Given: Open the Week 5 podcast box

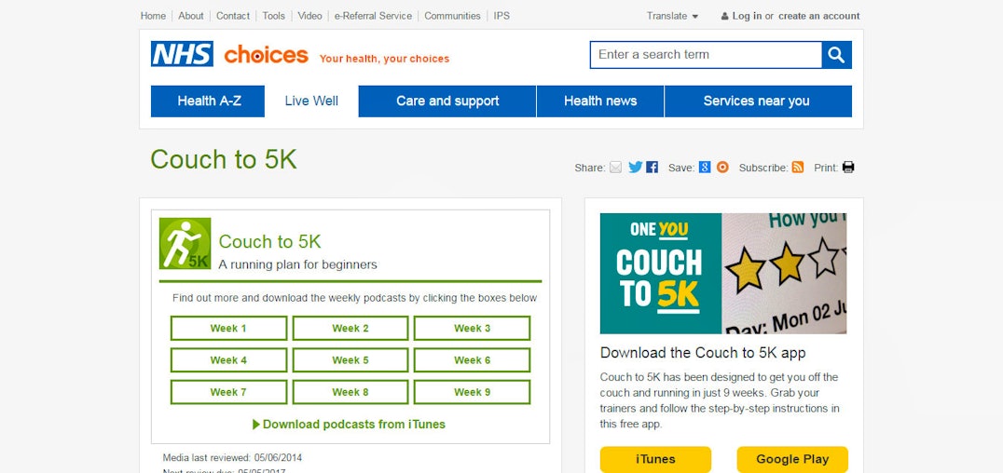Looking at the screenshot, I should point(350,360).
